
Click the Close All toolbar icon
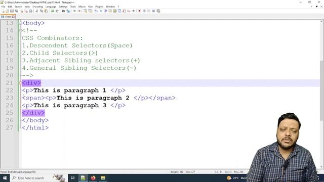coord(26,11)
